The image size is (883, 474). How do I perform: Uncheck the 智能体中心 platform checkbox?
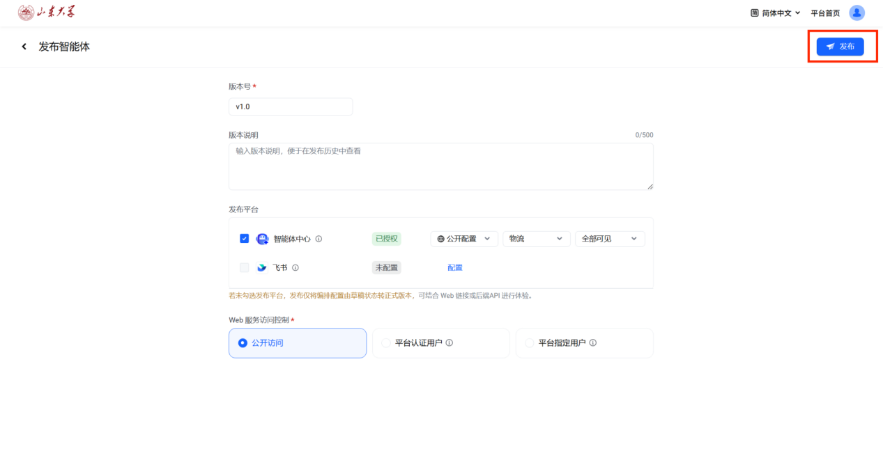244,238
